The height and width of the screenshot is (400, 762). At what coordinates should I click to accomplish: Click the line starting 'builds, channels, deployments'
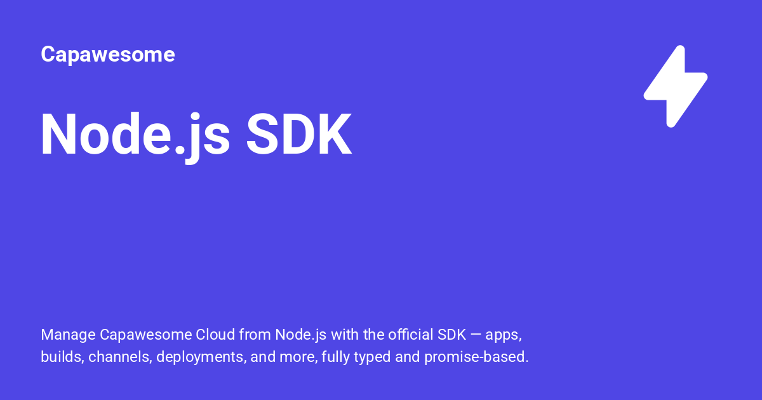(x=284, y=357)
